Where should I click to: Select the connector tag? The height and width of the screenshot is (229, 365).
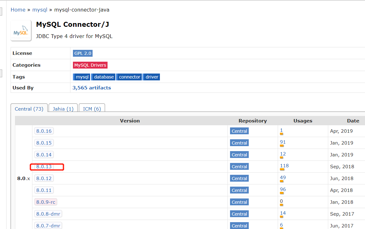point(129,77)
